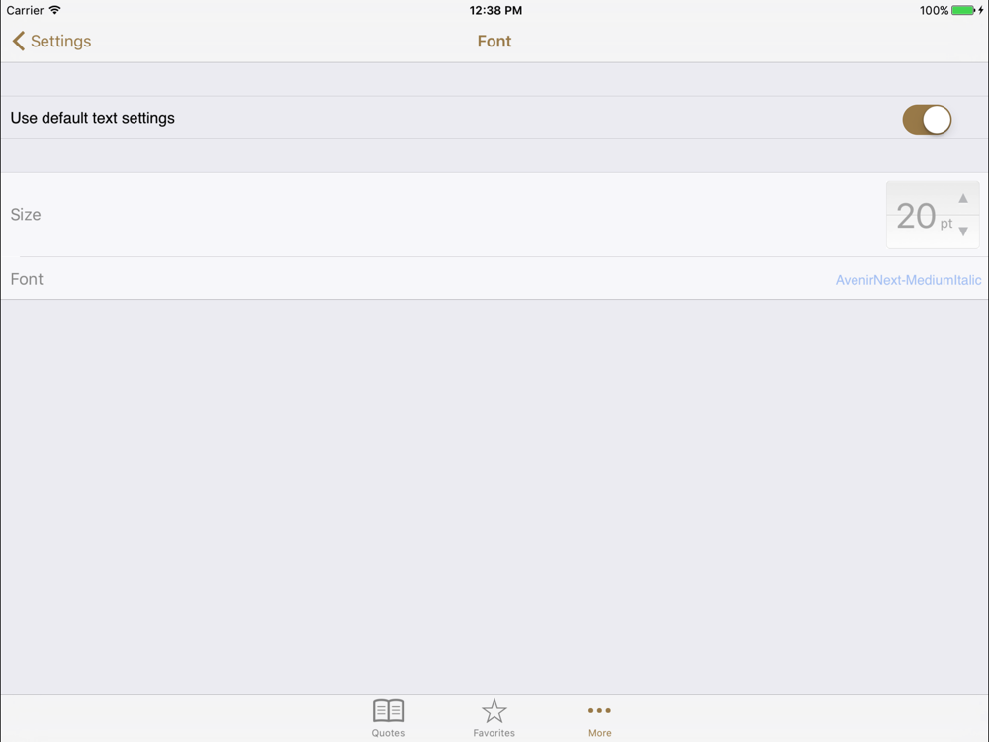Select the AvenirNext-MediumItalic font value
The image size is (989, 742).
click(908, 280)
